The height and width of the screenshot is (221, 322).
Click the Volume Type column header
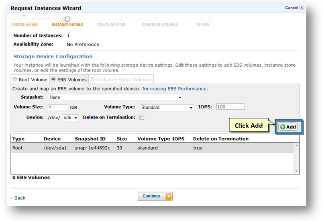154,139
